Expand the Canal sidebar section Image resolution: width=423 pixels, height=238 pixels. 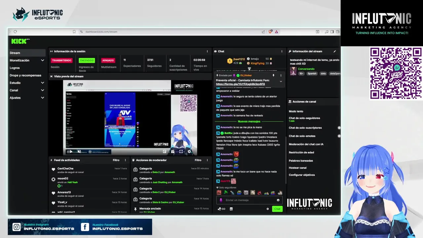42,90
